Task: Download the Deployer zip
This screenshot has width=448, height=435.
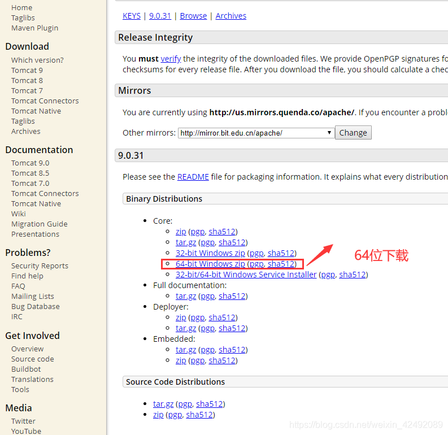Action: (181, 317)
